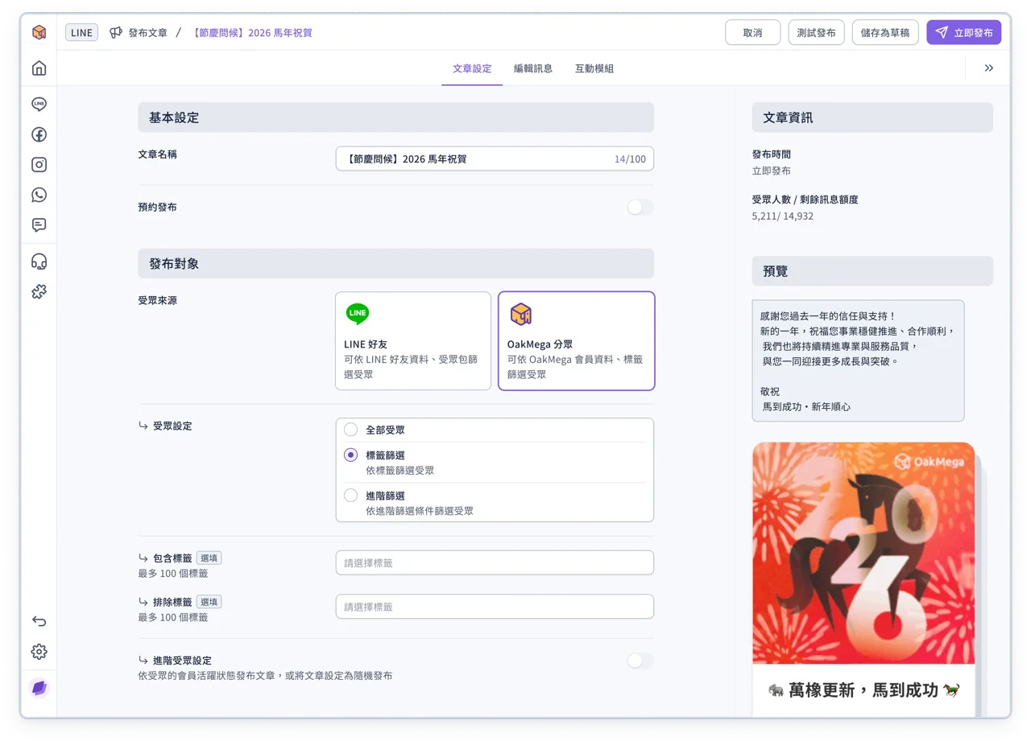Open the puzzle piece integrations icon
This screenshot has width=1031, height=745.
[39, 291]
